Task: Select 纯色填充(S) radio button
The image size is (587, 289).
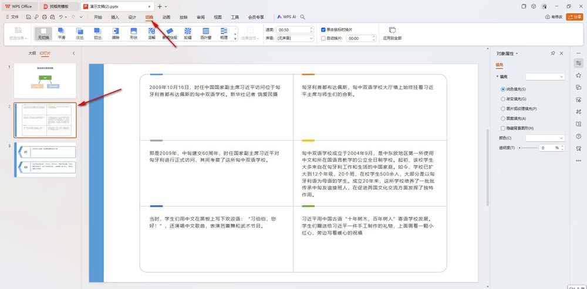Action: 503,89
